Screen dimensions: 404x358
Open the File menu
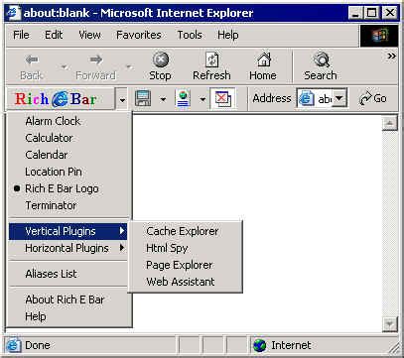pyautogui.click(x=21, y=35)
